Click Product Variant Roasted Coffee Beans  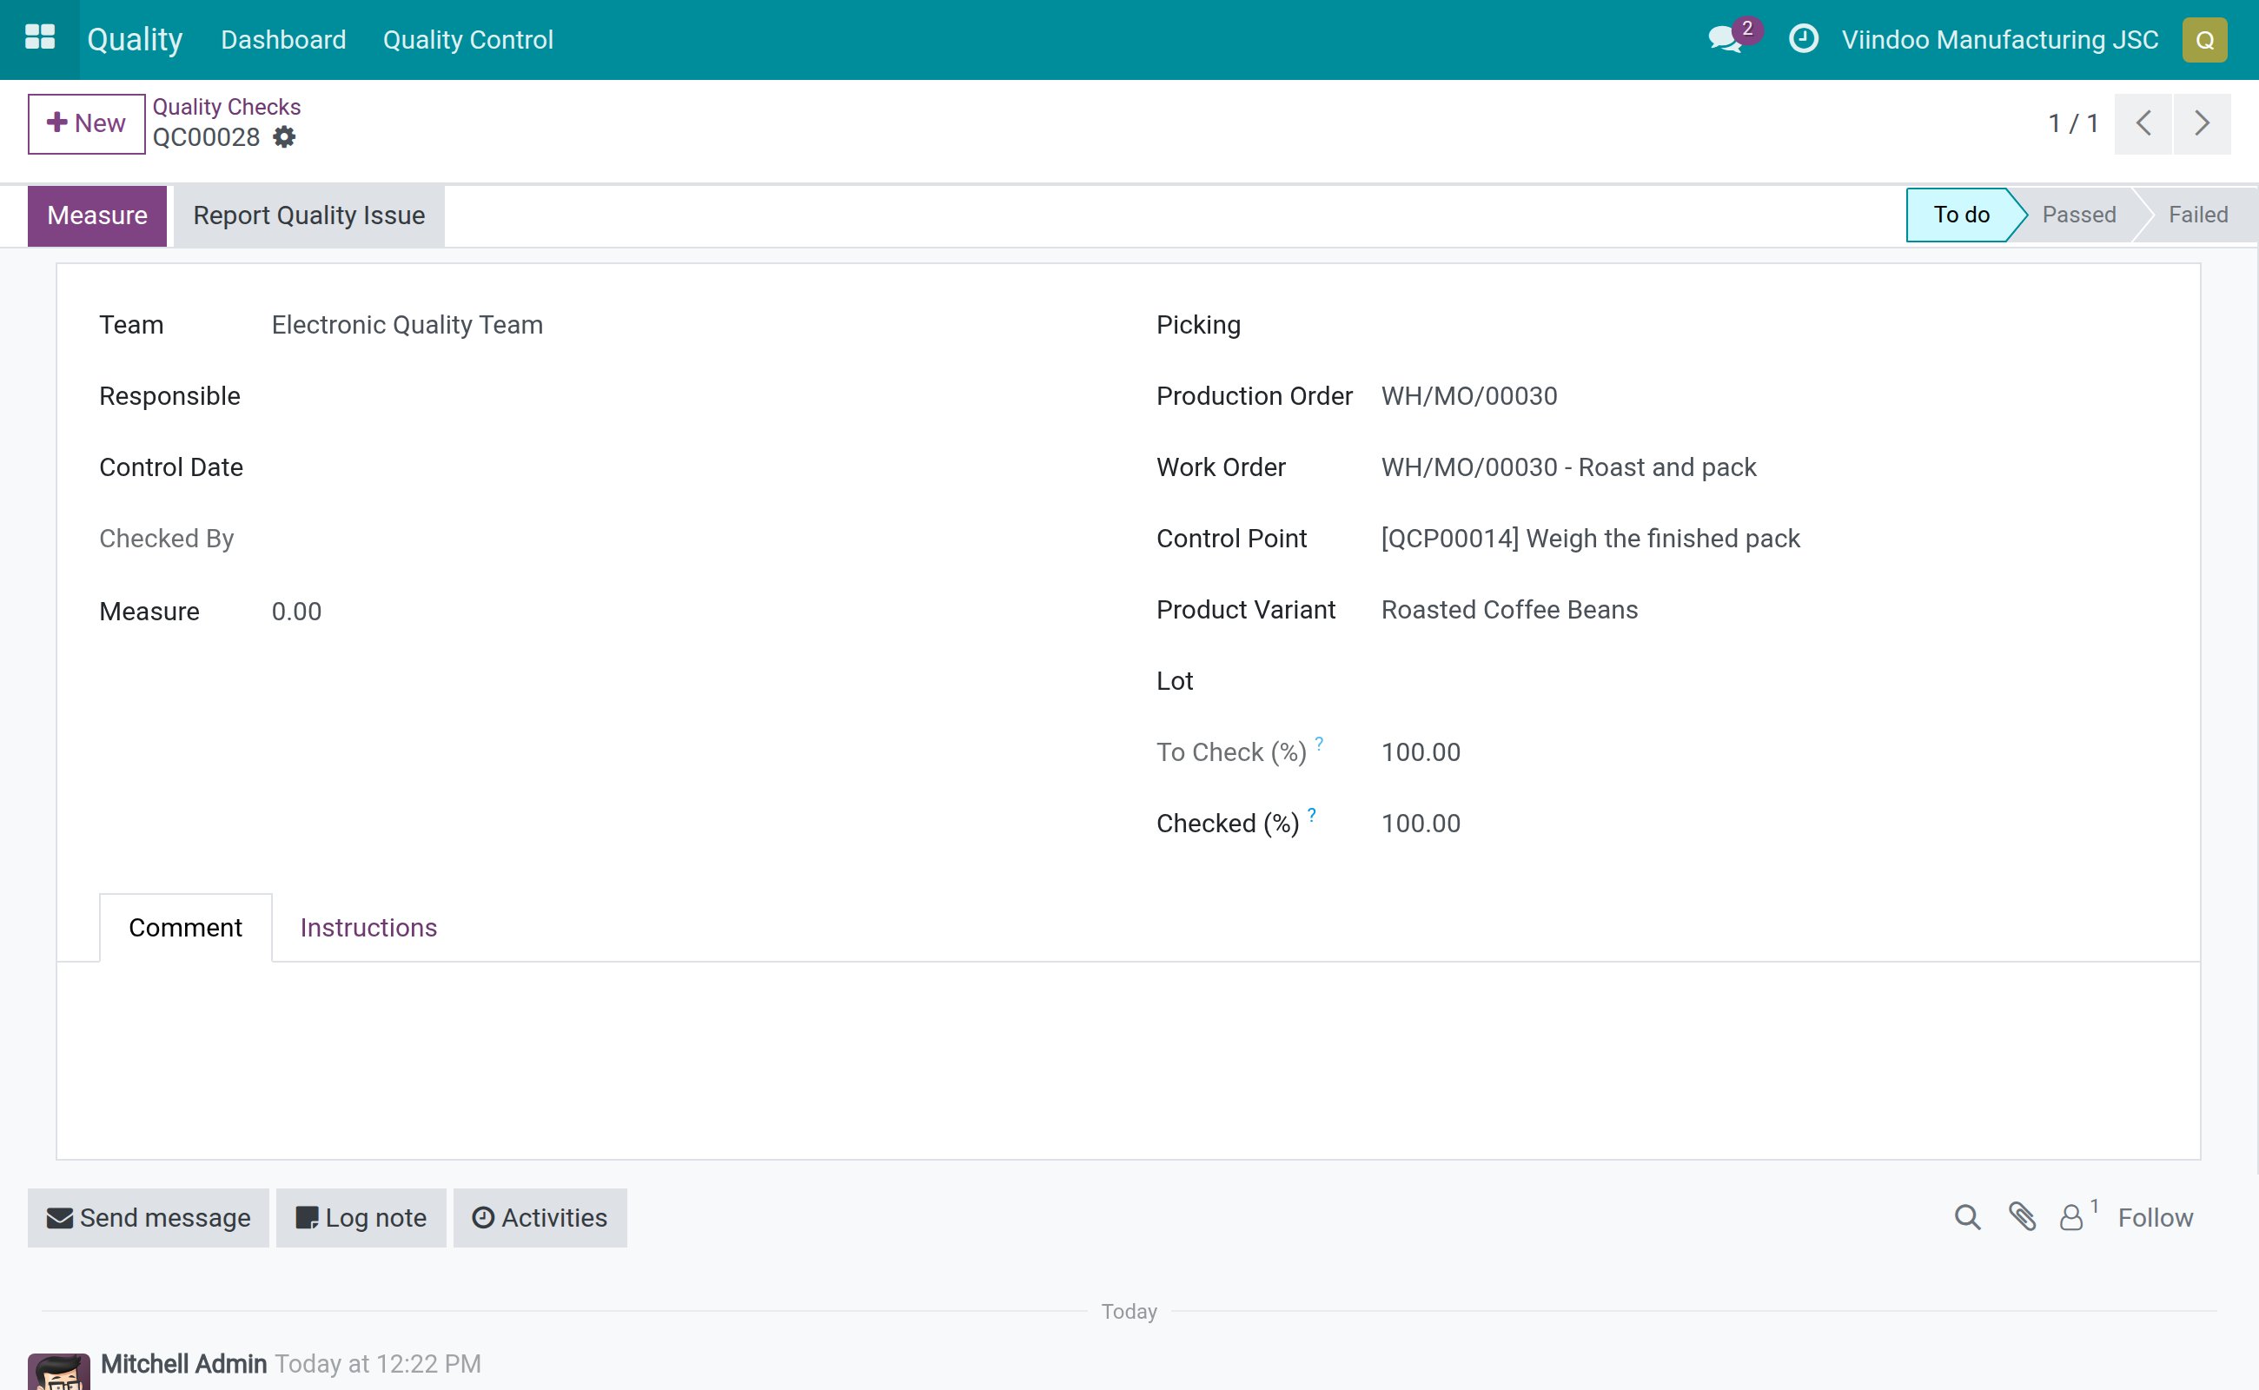pyautogui.click(x=1509, y=611)
